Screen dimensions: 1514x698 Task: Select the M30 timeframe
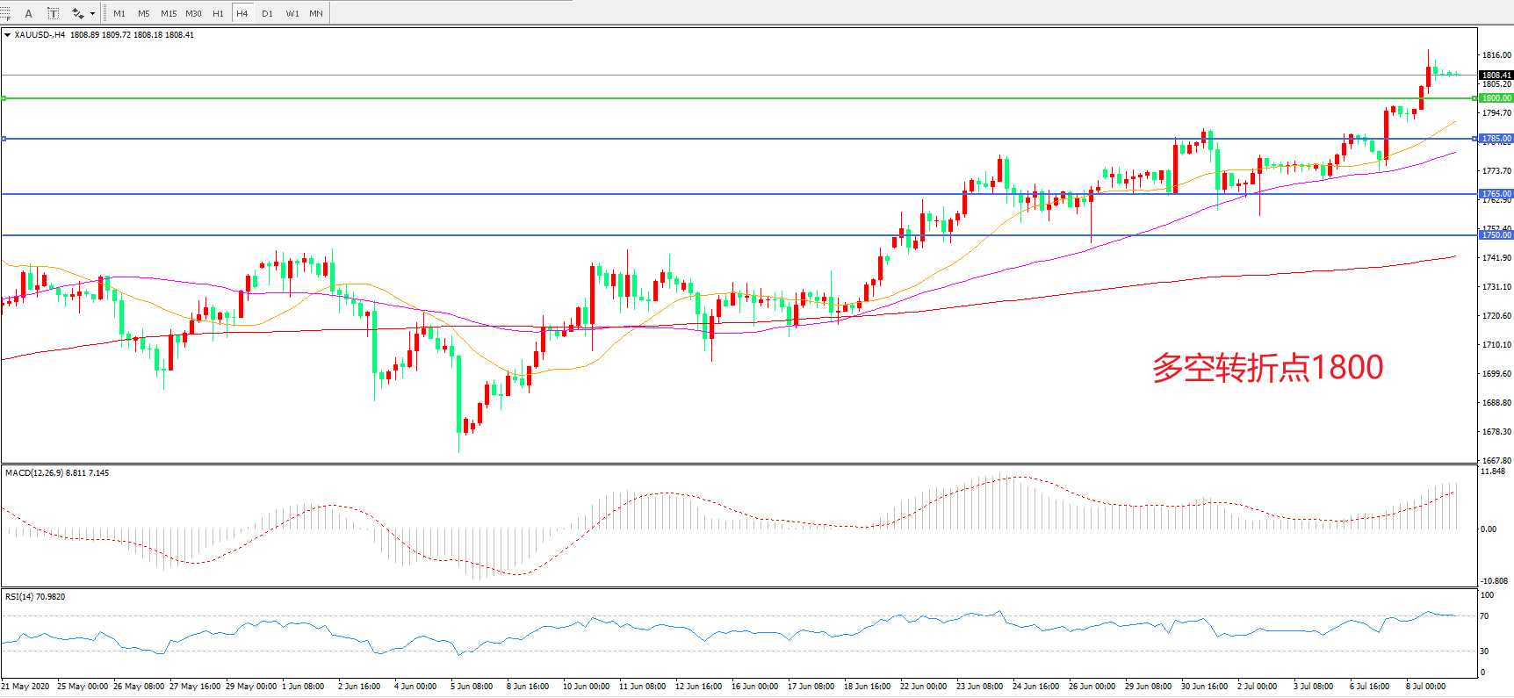[193, 13]
